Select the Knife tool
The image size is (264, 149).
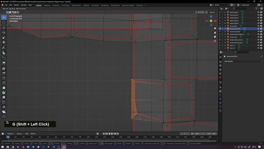point(4,83)
